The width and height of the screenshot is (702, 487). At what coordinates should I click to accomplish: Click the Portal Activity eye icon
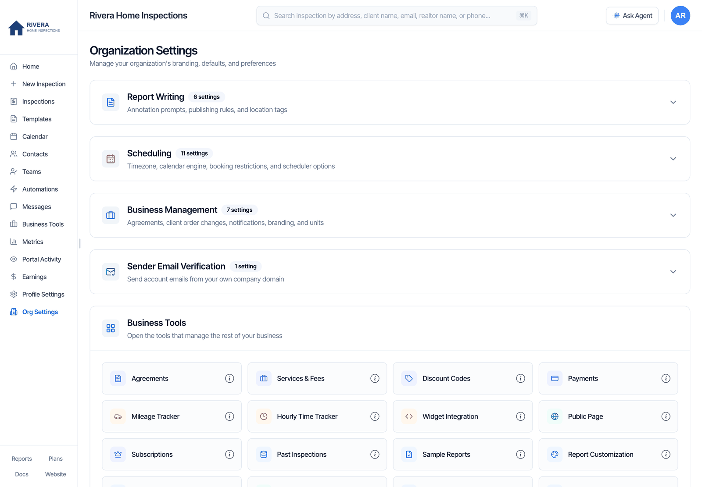[14, 259]
